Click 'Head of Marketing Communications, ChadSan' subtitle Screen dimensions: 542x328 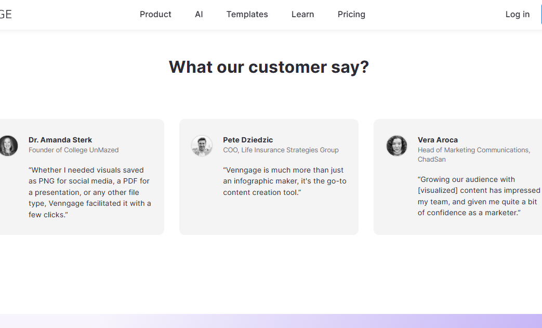coord(474,154)
